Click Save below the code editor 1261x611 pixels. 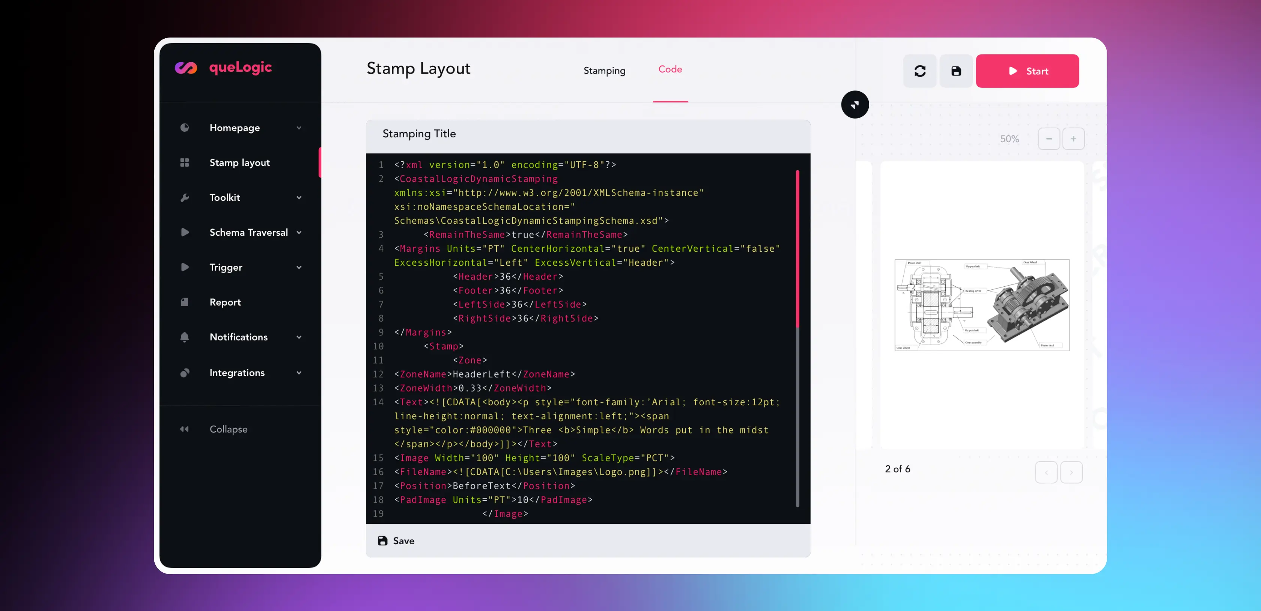396,540
